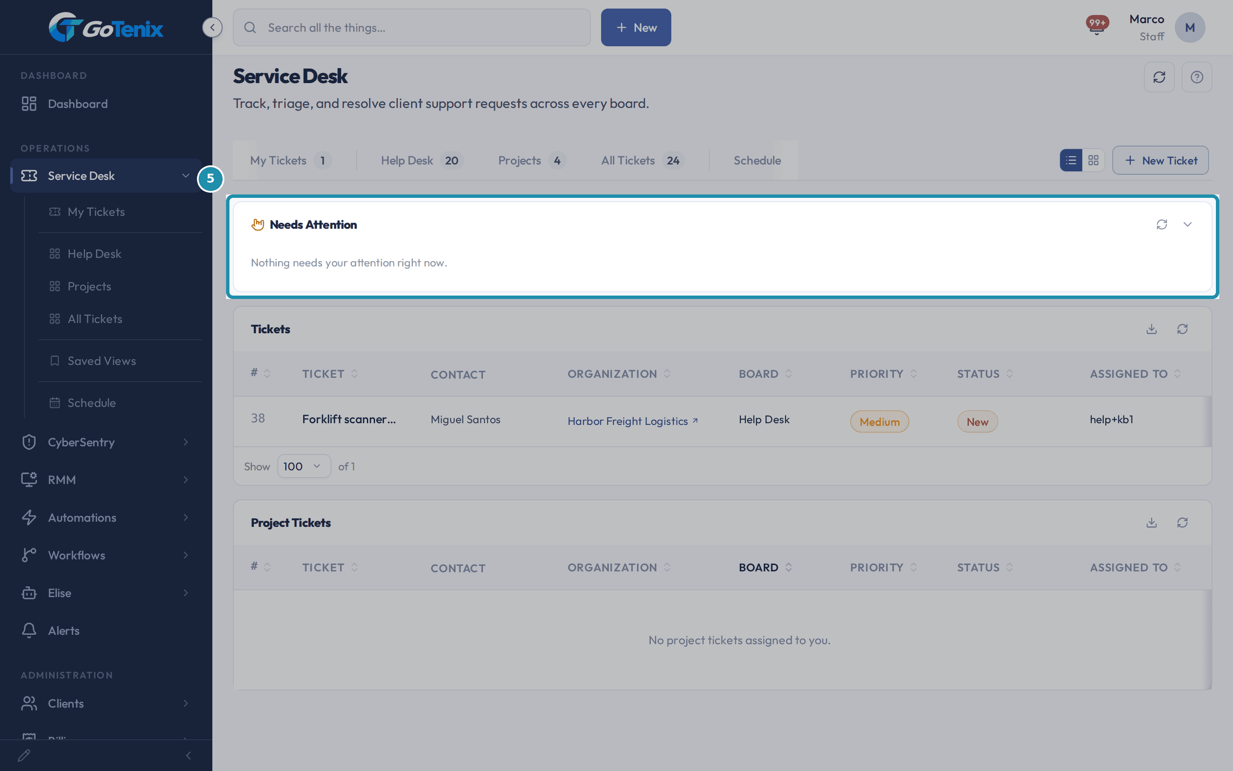Viewport: 1233px width, 771px height.
Task: Sort Project Tickets by Board
Action: tap(765, 567)
